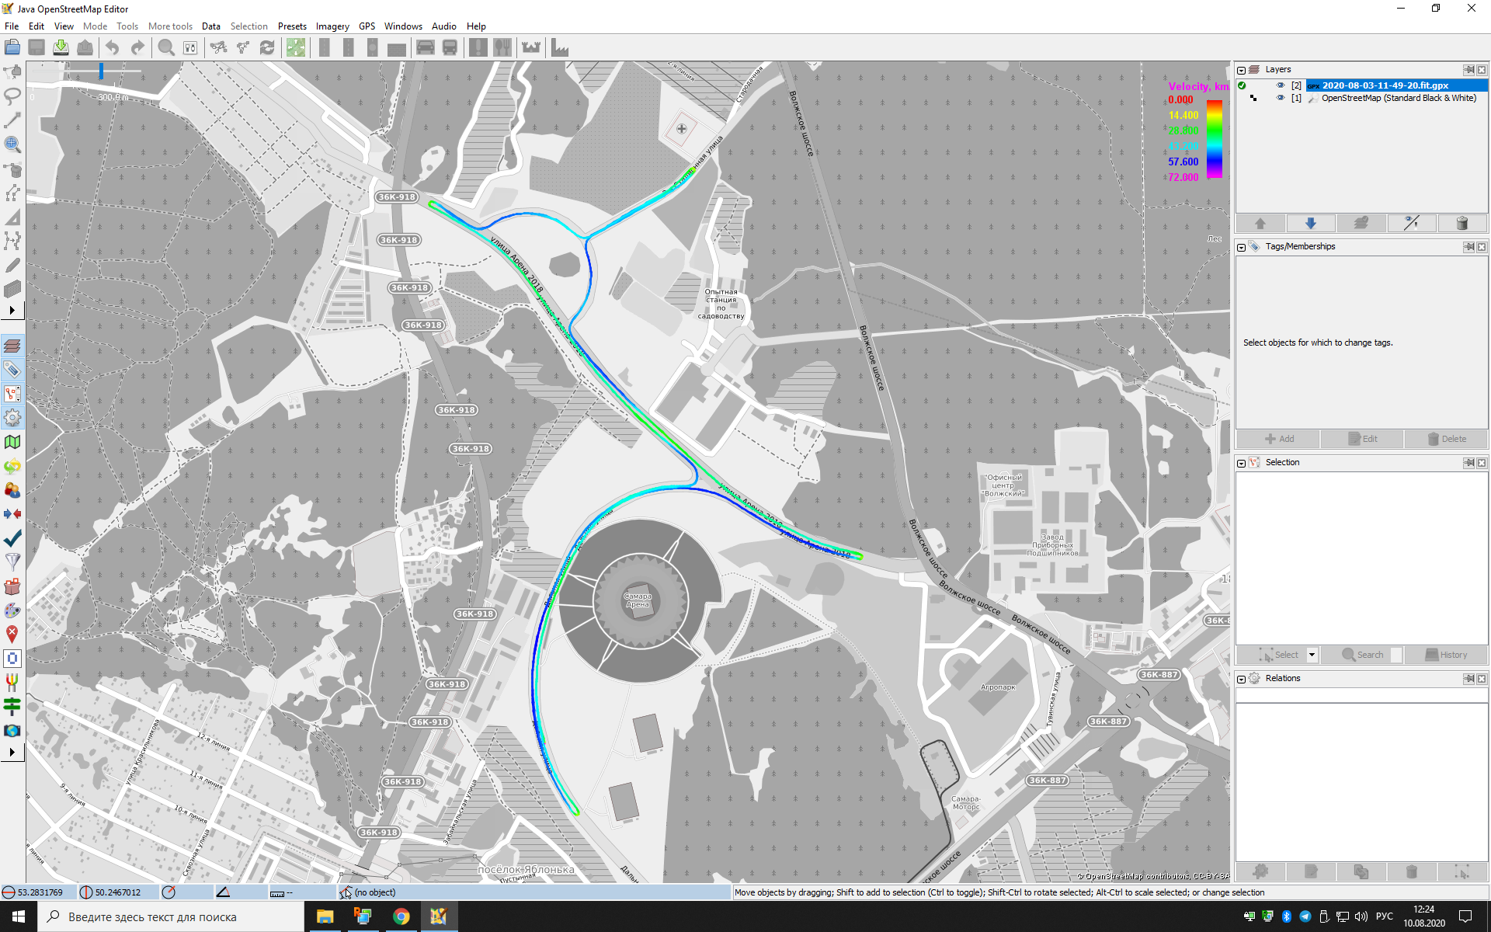Open the Conflicts red-blue arrows icon

[12, 514]
